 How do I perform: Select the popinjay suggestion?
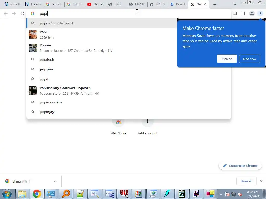point(129,112)
